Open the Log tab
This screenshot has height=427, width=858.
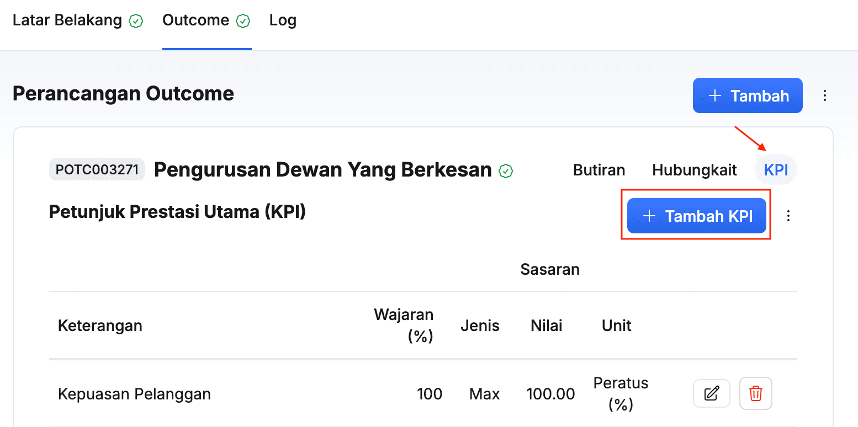point(283,21)
